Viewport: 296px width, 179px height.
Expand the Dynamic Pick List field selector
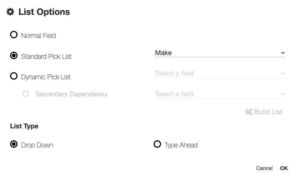(x=219, y=73)
